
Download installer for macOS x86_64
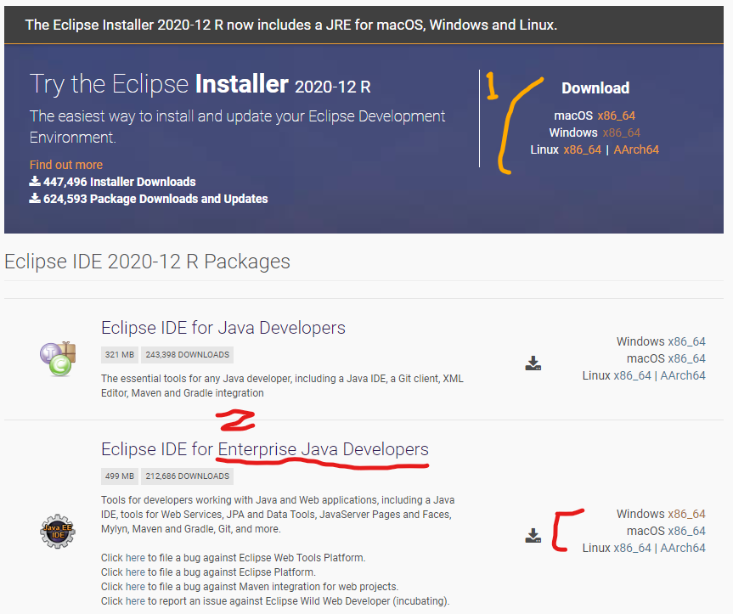tap(616, 115)
